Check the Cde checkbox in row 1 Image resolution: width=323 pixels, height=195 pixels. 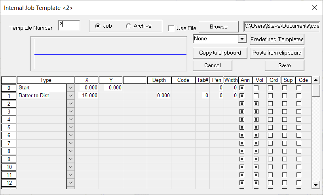tap(299, 96)
